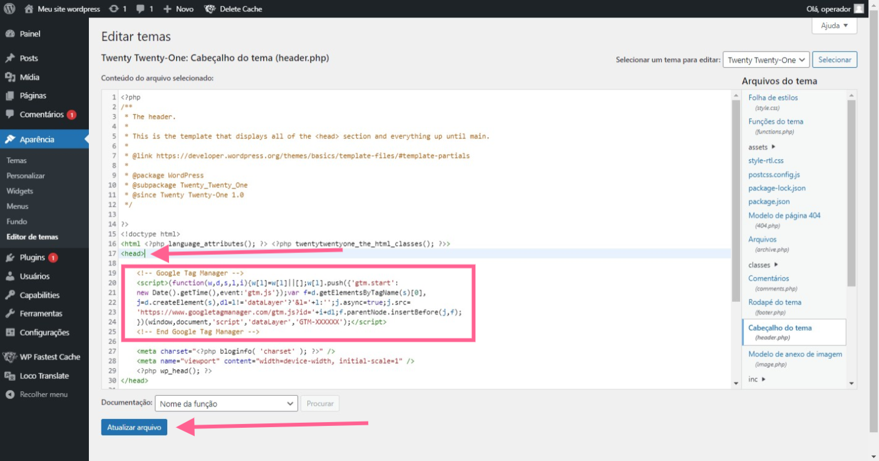Open the Personalizar submenu item

tap(26, 176)
